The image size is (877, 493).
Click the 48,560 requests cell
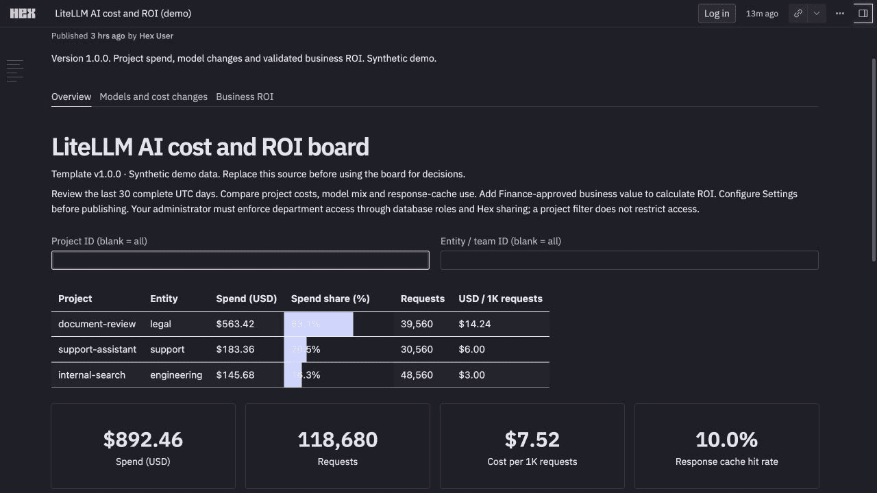point(423,375)
